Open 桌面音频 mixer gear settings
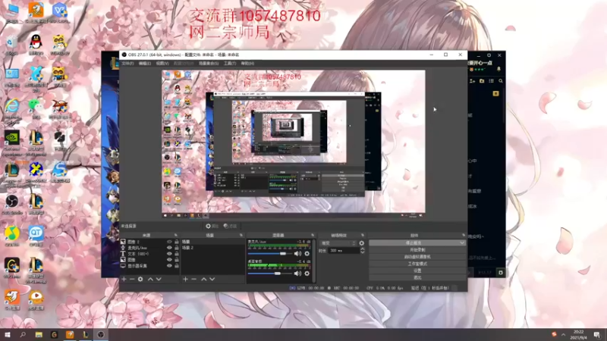Screen dimensions: 607x341 pyautogui.click(x=307, y=274)
